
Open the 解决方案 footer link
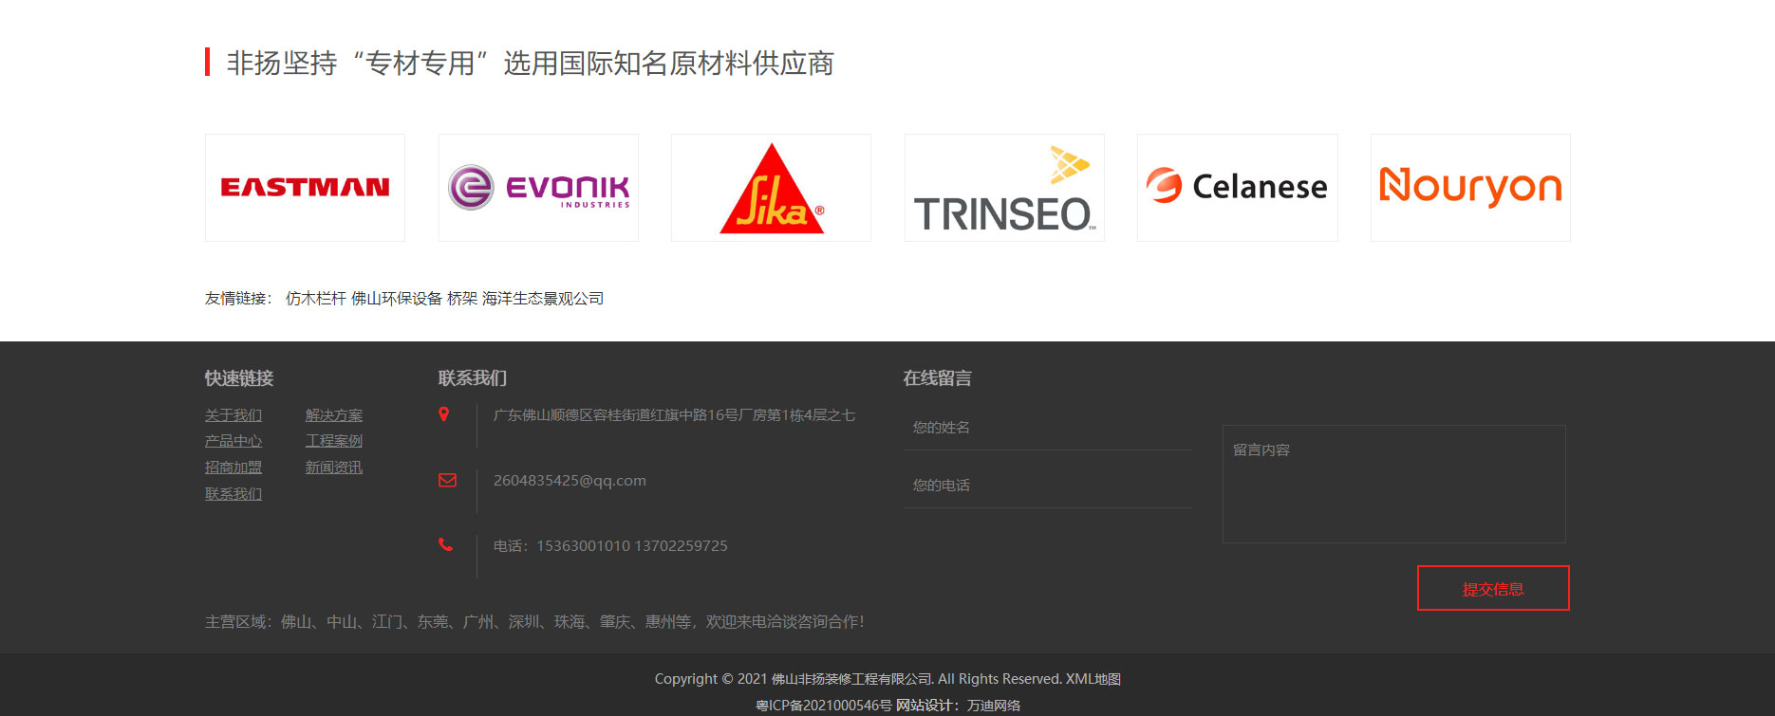(x=334, y=415)
